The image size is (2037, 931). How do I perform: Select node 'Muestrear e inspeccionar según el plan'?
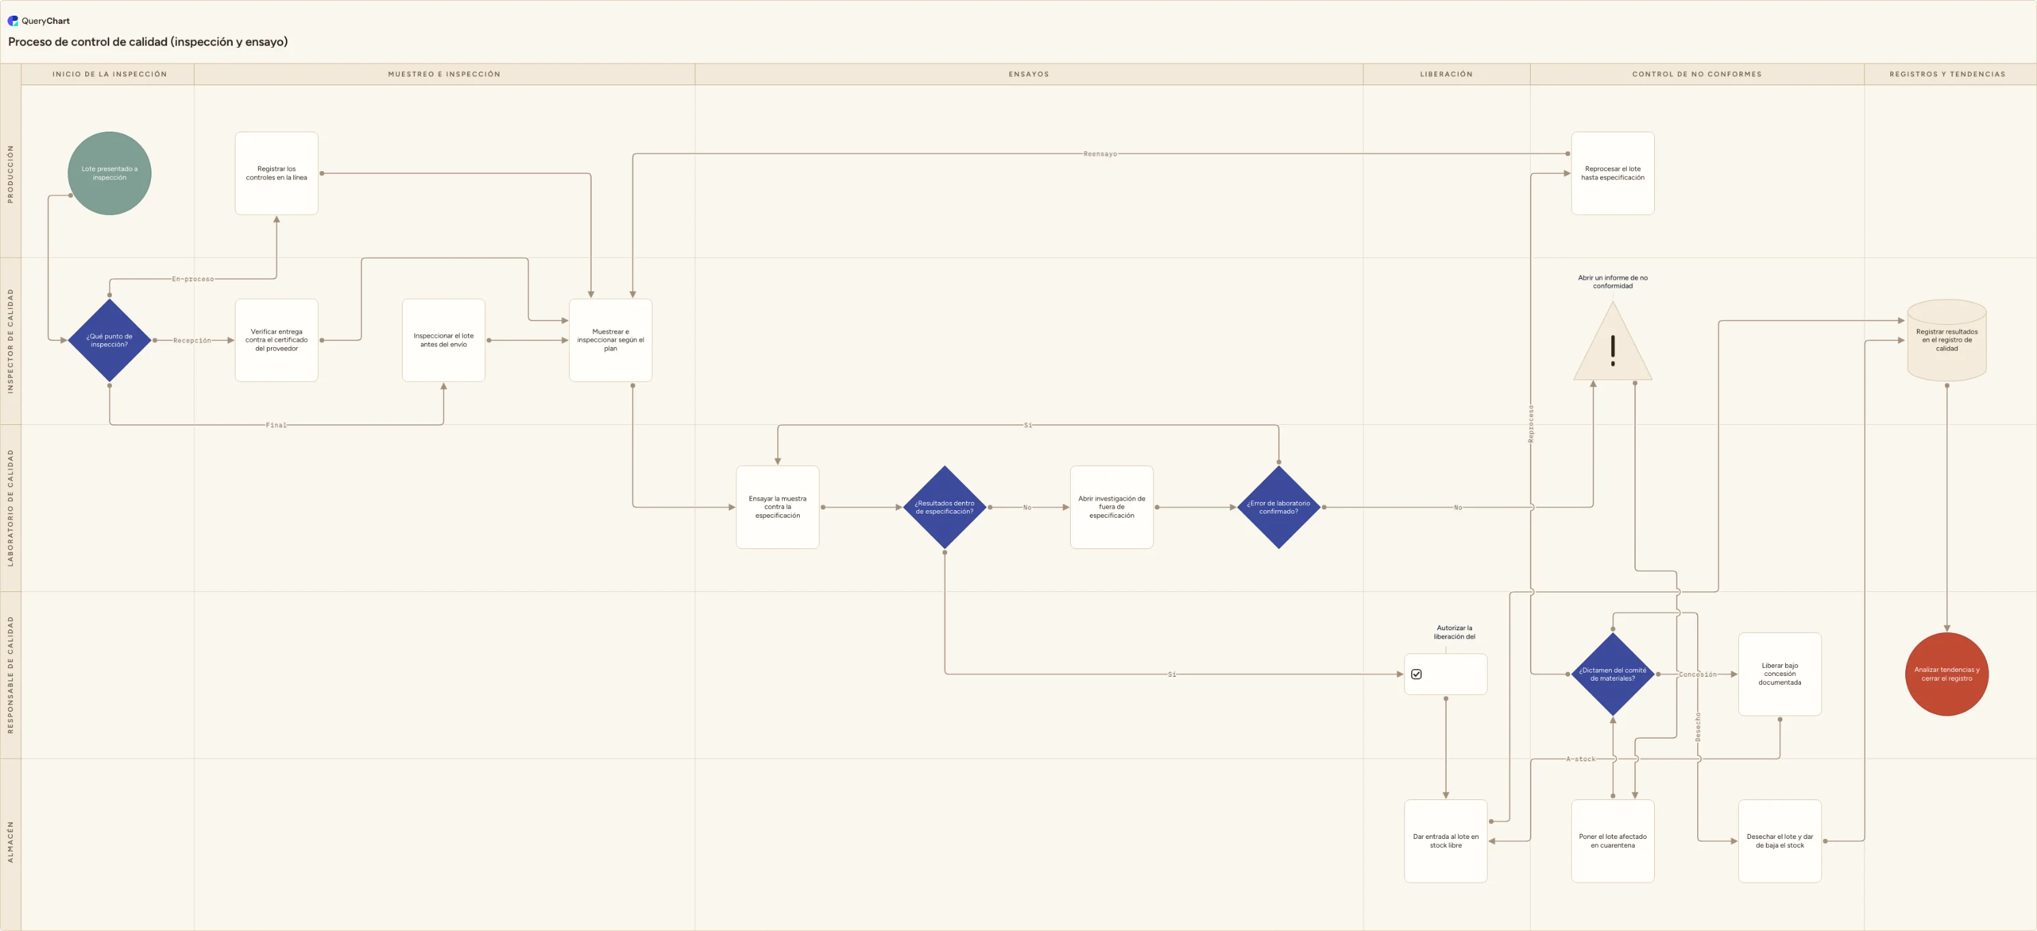point(611,340)
